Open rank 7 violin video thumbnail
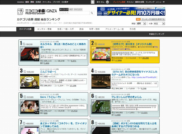Image resolution: width=182 pixels, height=134 pixels. click(x=30, y=130)
